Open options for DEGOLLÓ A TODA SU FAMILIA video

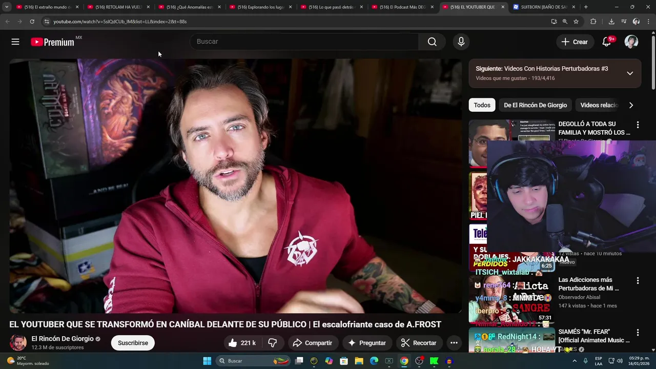638,125
